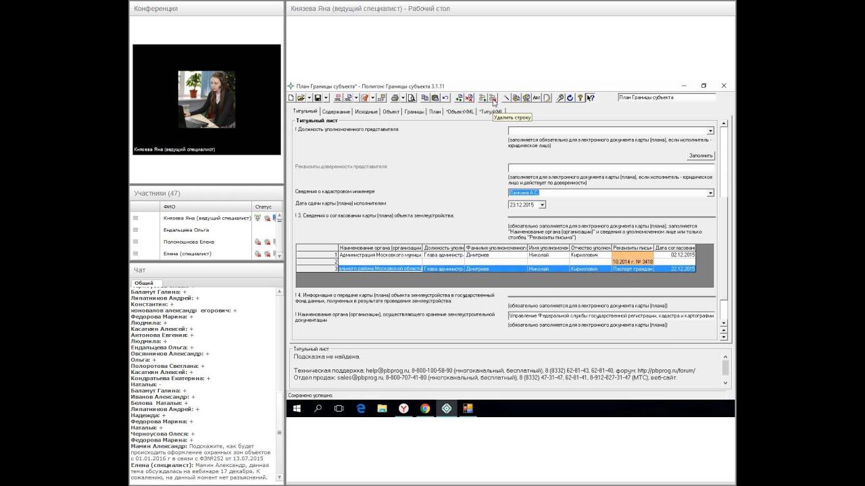Click the blue circular refresh toolbar icon
This screenshot has height=486, width=865.
570,98
